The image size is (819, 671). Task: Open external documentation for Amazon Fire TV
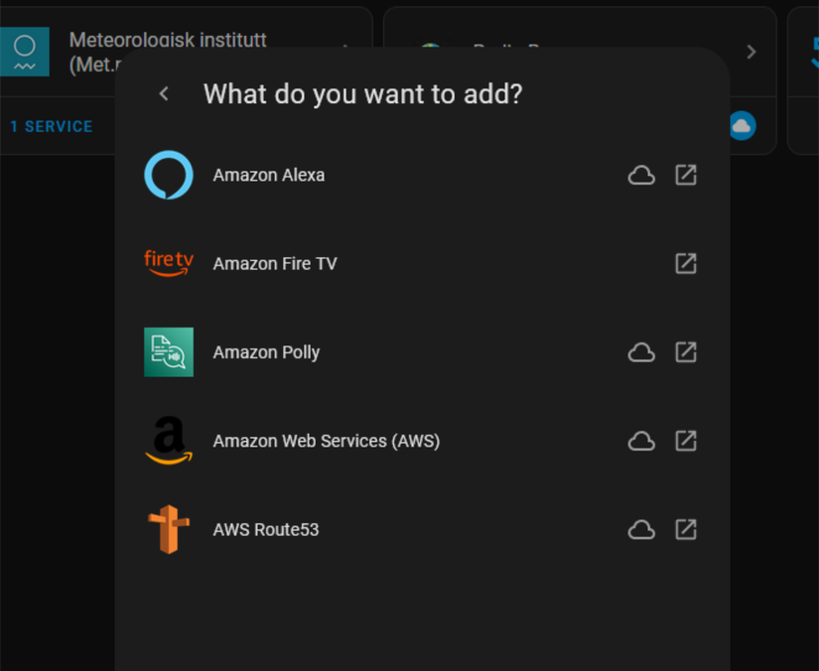(x=686, y=263)
